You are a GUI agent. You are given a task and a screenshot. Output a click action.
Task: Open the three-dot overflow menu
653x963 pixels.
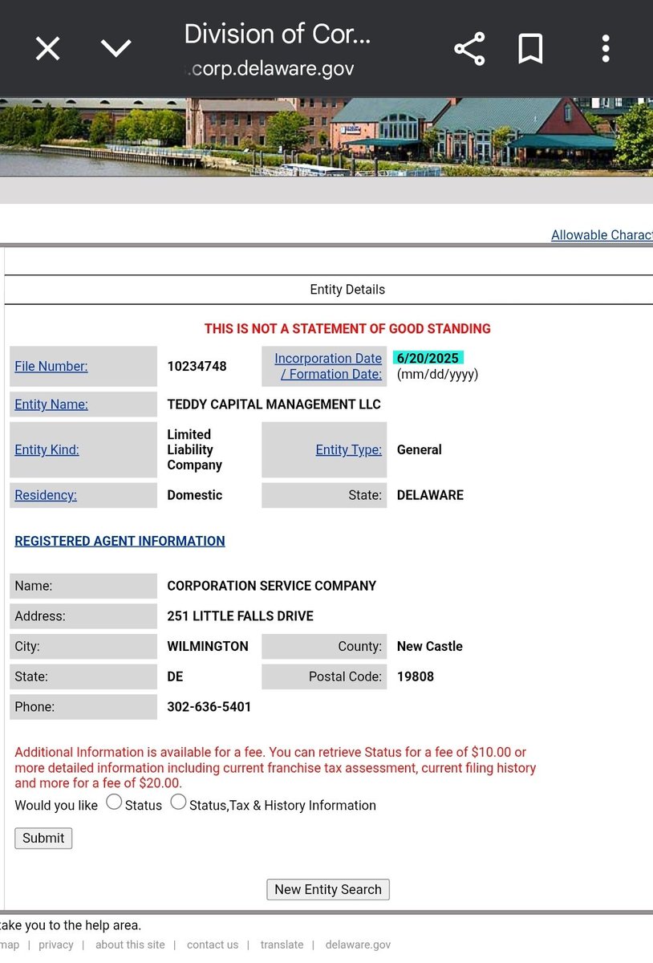point(605,48)
